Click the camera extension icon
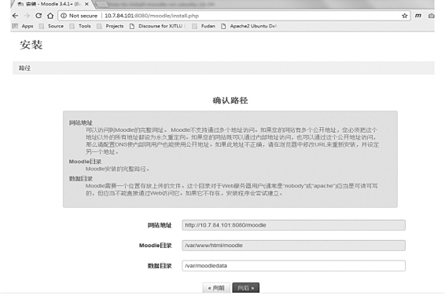445x295 pixels. [432, 16]
